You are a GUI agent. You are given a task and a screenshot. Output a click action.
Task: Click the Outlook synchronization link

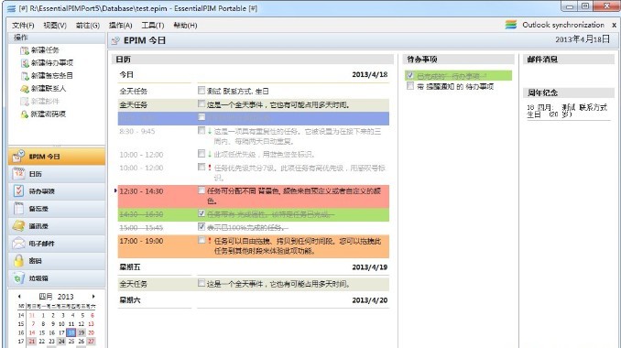[563, 25]
